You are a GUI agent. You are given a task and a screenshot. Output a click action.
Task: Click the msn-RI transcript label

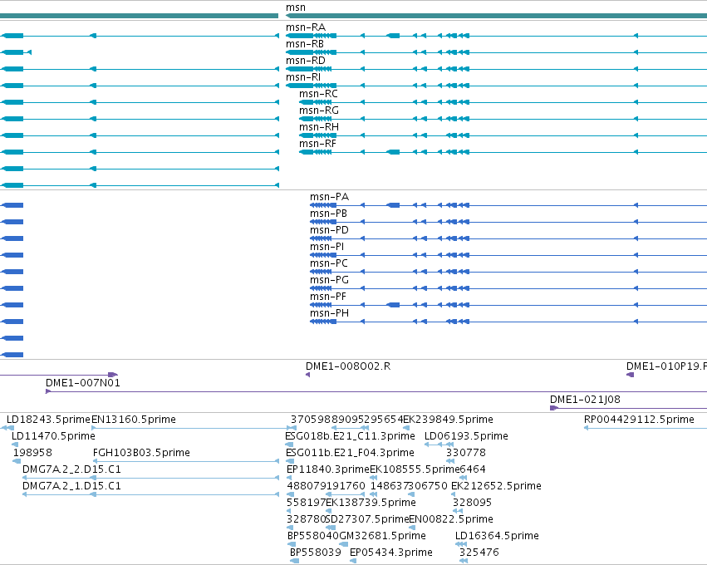point(303,77)
